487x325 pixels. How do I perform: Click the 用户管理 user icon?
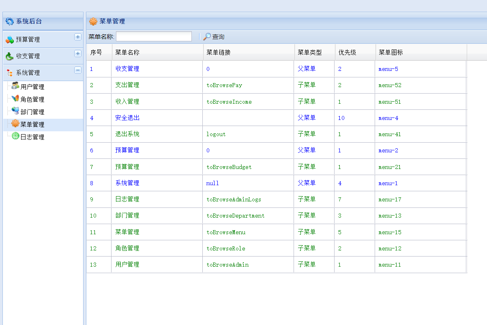(15, 86)
